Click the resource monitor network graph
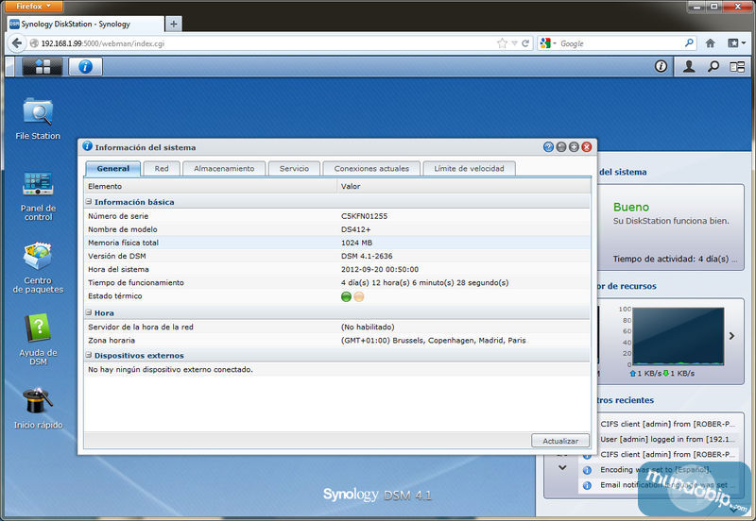Screen dimensions: 756x521 click(x=678, y=336)
